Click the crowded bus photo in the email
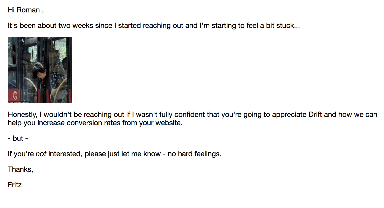Screen dimensions: 384x208 point(40,70)
